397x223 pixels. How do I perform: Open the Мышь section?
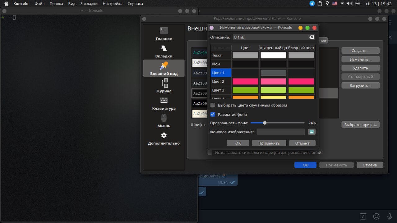pos(164,121)
